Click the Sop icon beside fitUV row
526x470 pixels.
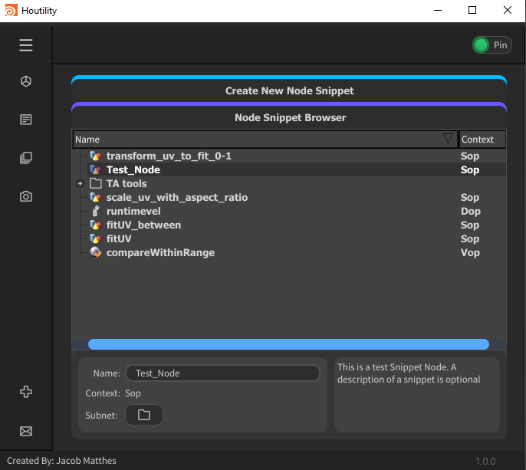pos(96,238)
